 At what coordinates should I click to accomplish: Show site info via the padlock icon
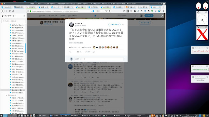30,11
